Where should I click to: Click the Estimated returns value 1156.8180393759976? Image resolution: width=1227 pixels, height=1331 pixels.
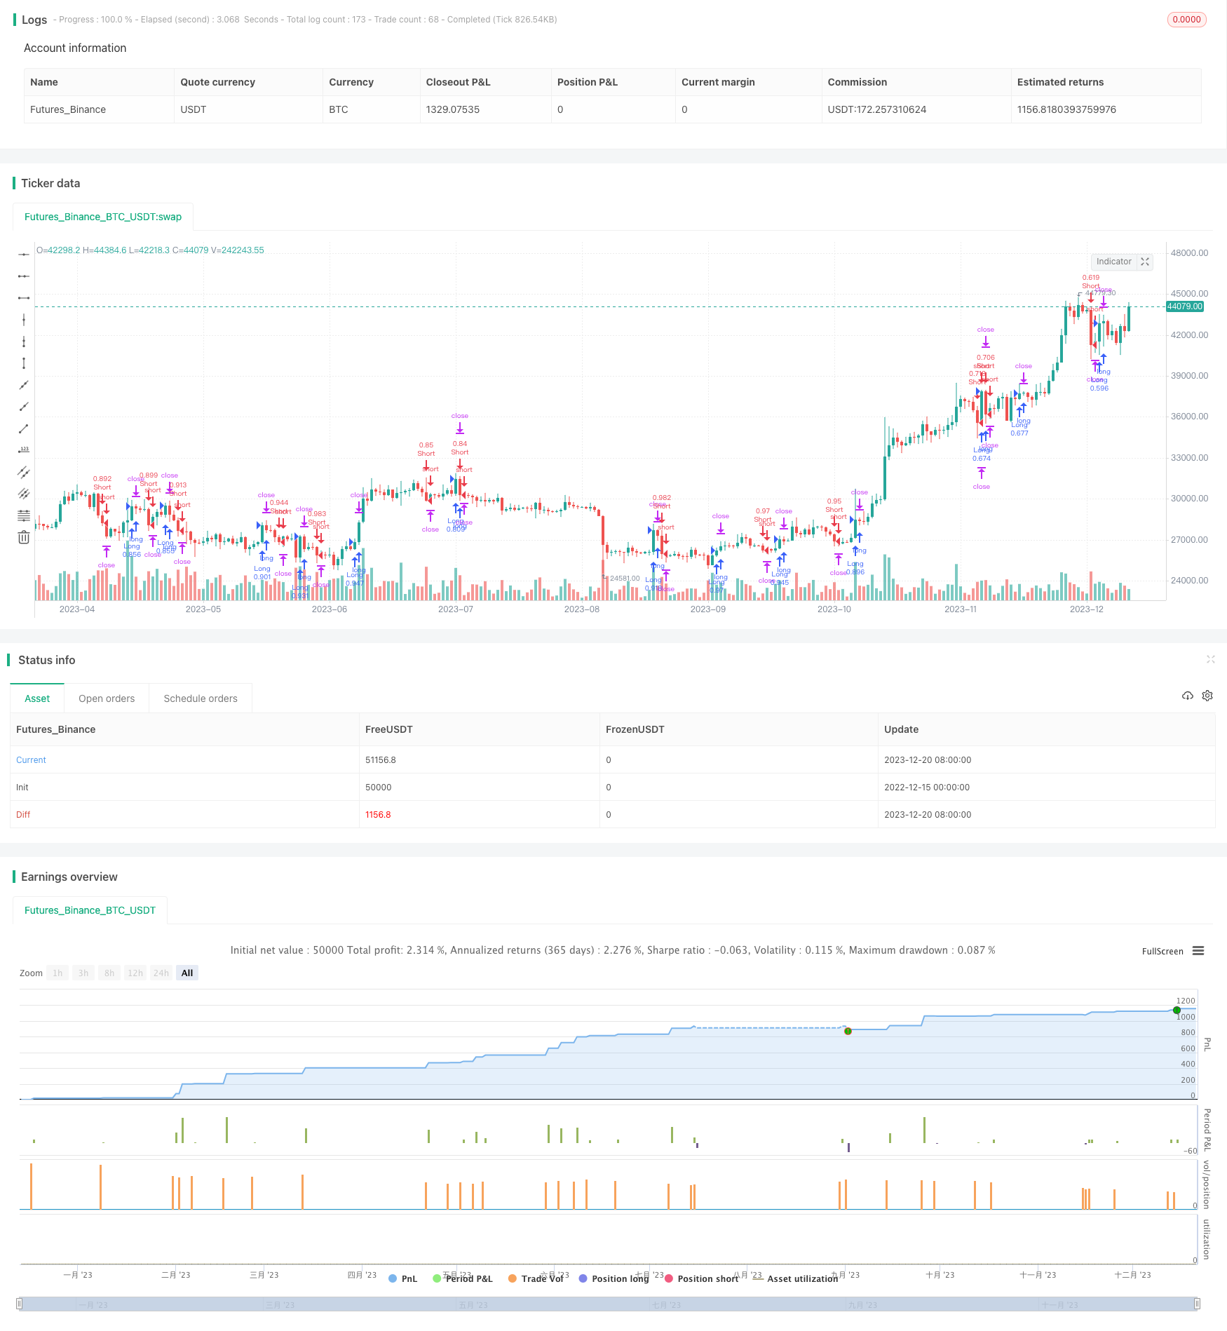coord(1066,109)
